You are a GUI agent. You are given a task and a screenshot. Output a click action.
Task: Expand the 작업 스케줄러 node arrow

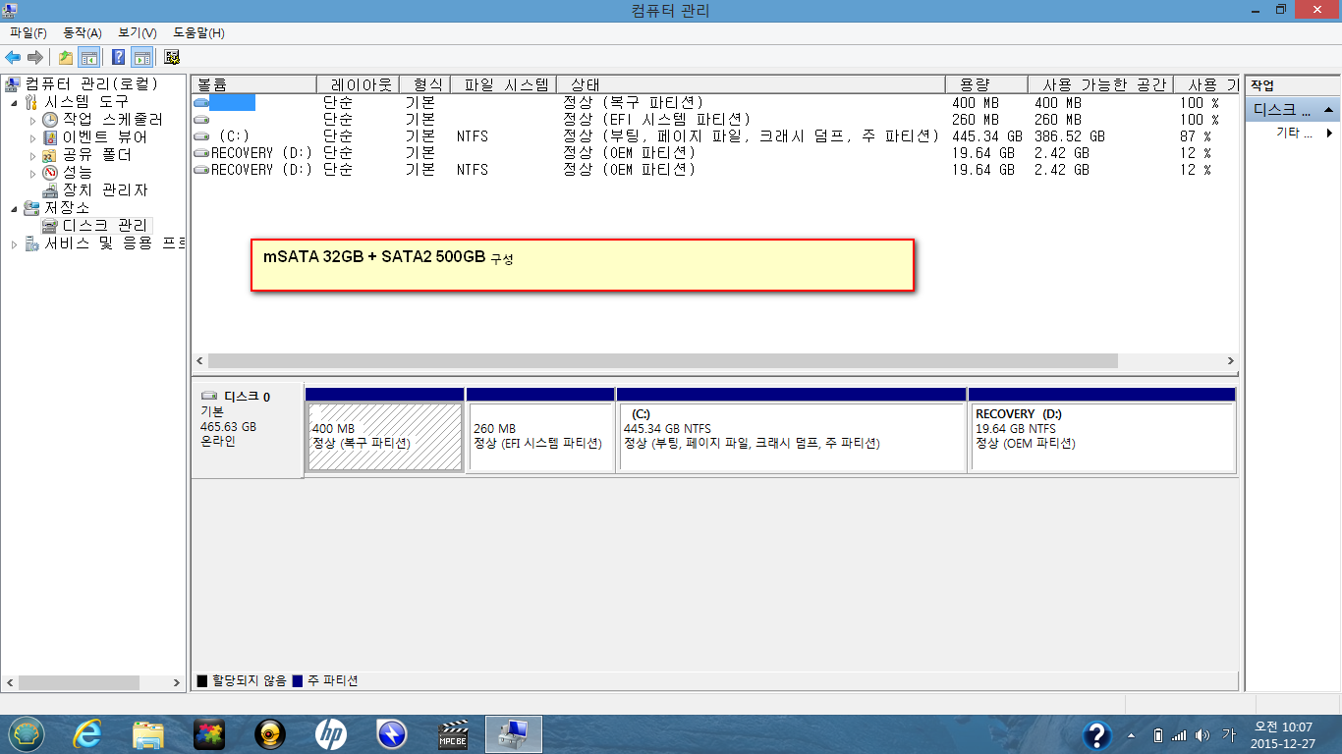(32, 120)
